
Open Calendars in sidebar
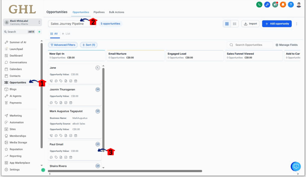(x=16, y=69)
